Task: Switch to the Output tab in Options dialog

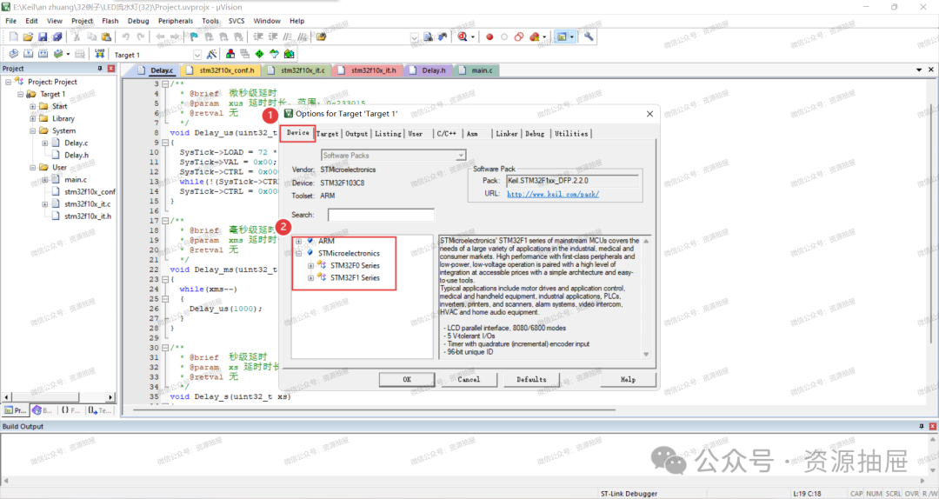Action: coord(356,134)
